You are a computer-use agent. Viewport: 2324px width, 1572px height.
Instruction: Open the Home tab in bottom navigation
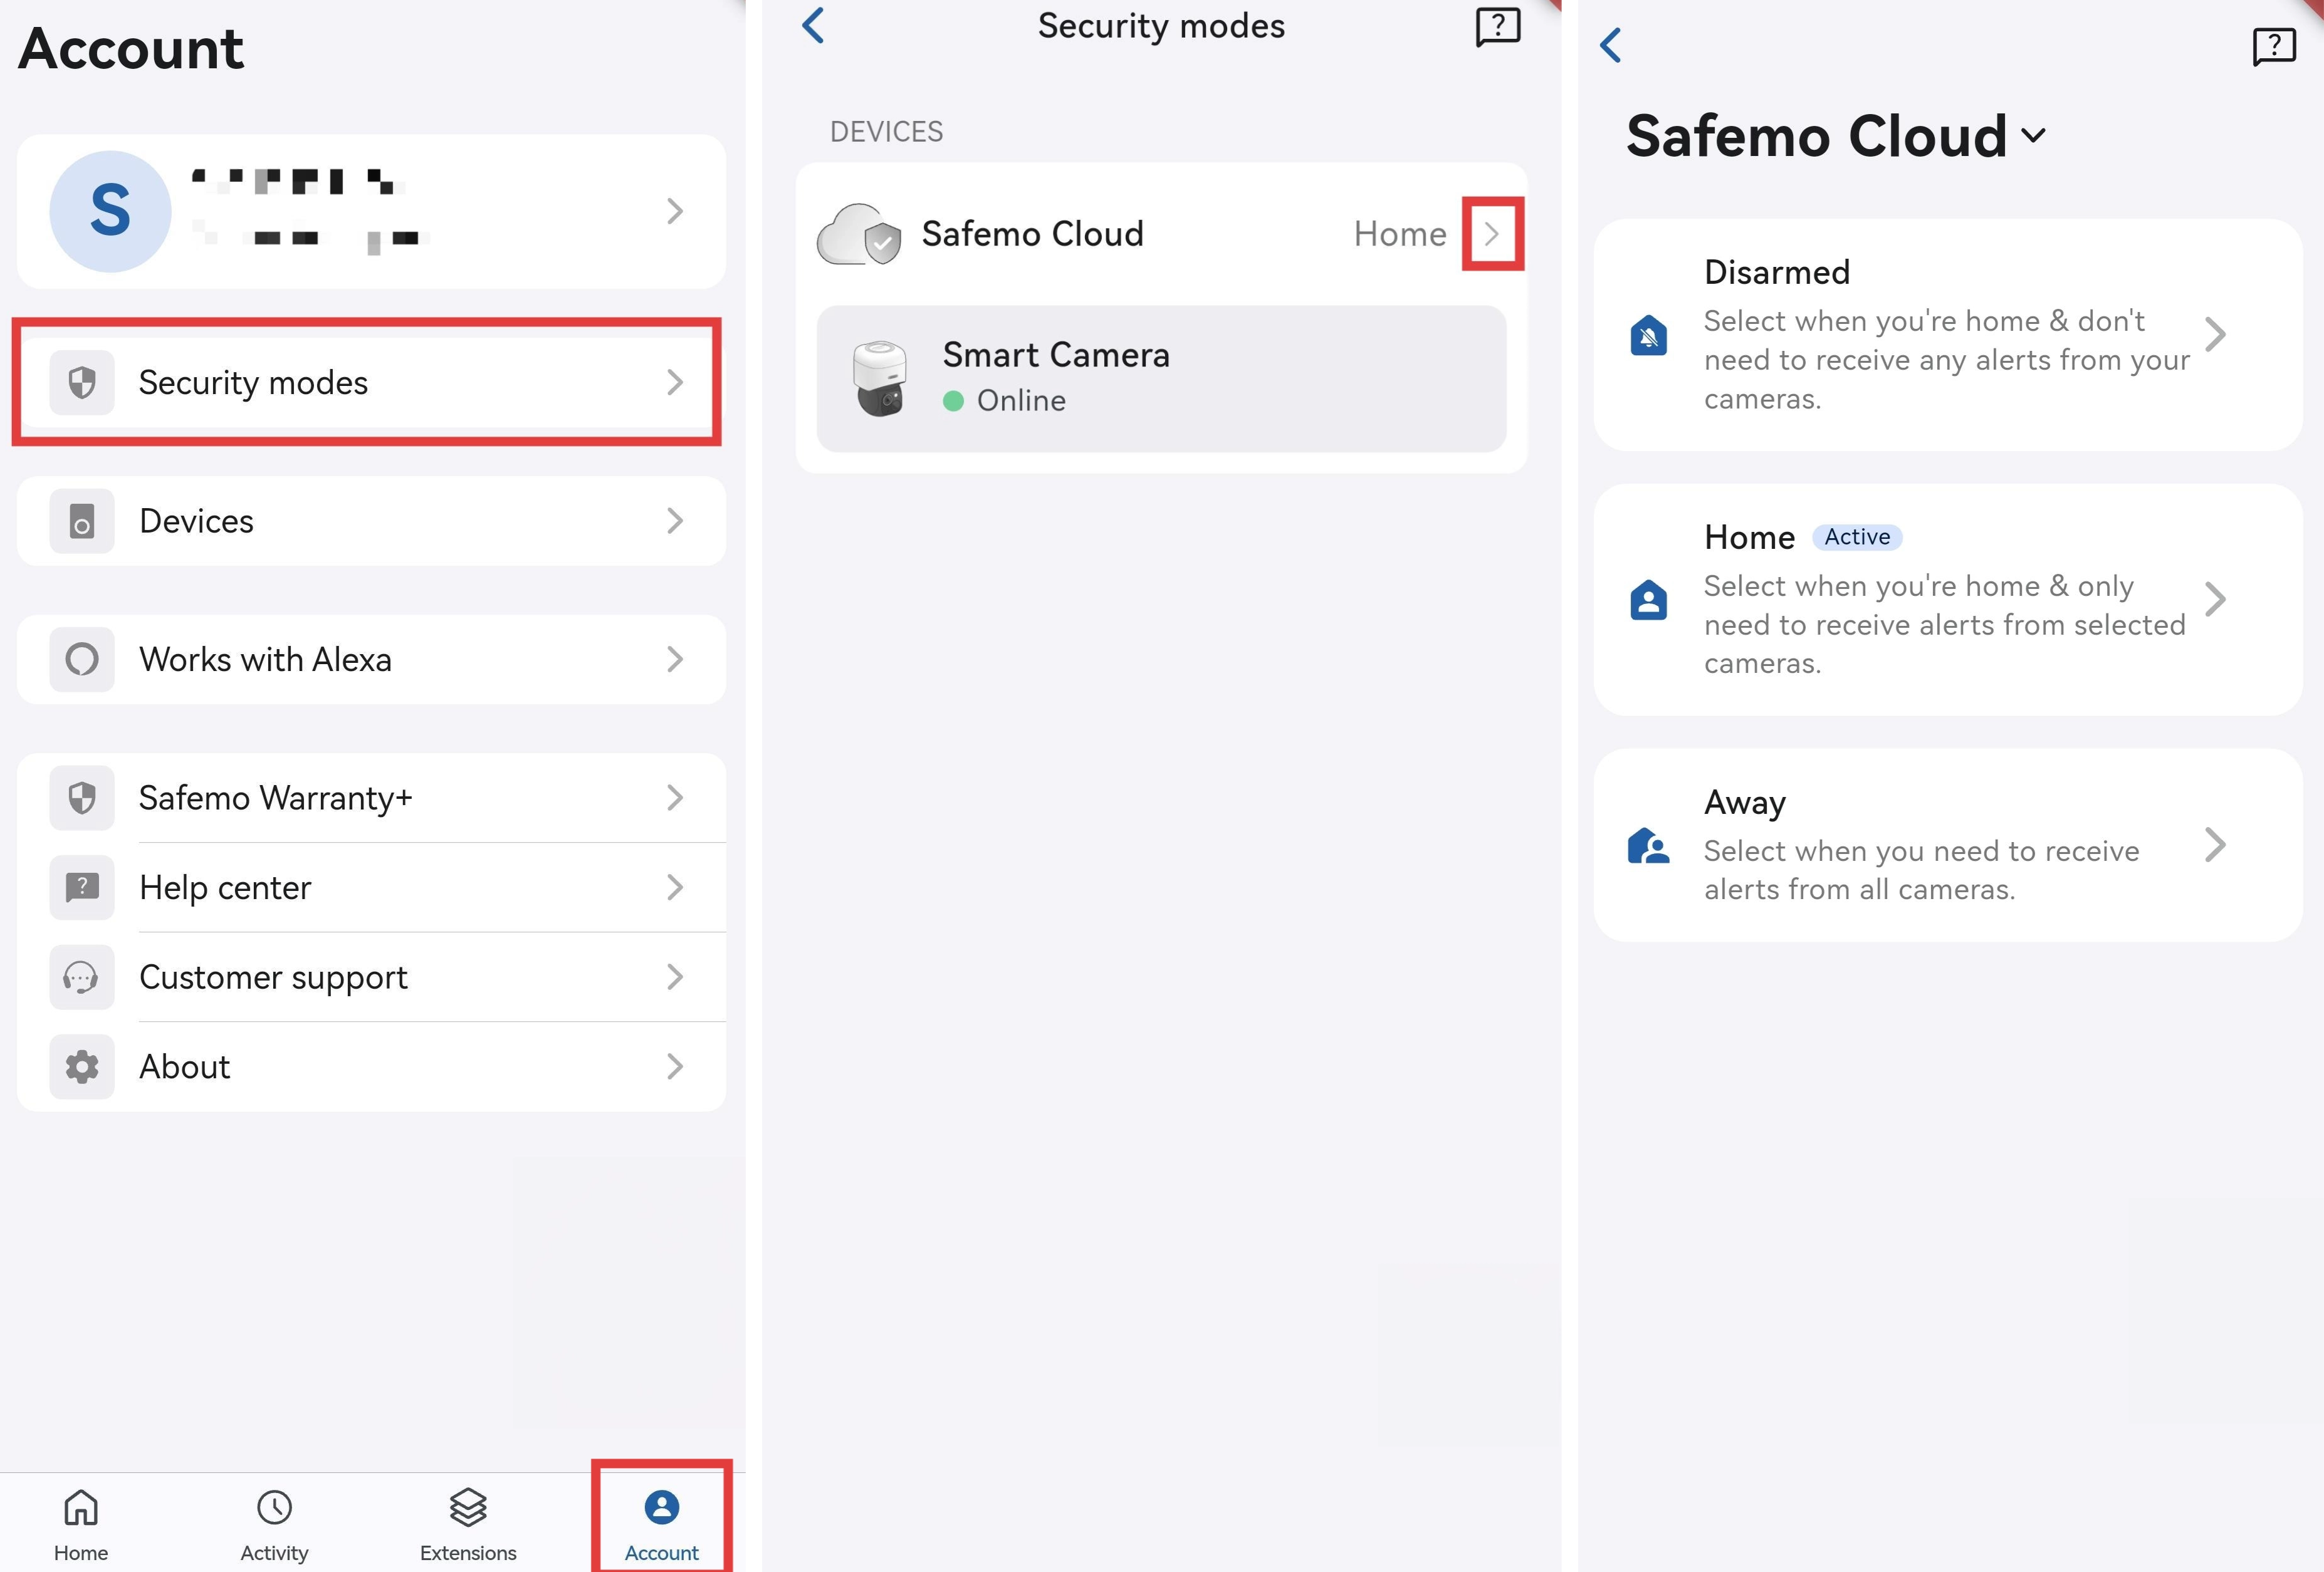click(x=81, y=1525)
